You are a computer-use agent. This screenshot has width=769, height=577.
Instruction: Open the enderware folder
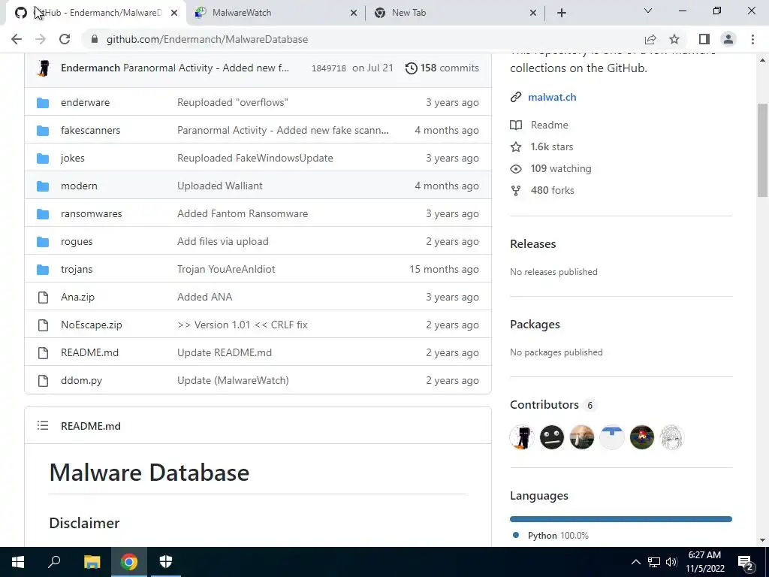pyautogui.click(x=86, y=102)
